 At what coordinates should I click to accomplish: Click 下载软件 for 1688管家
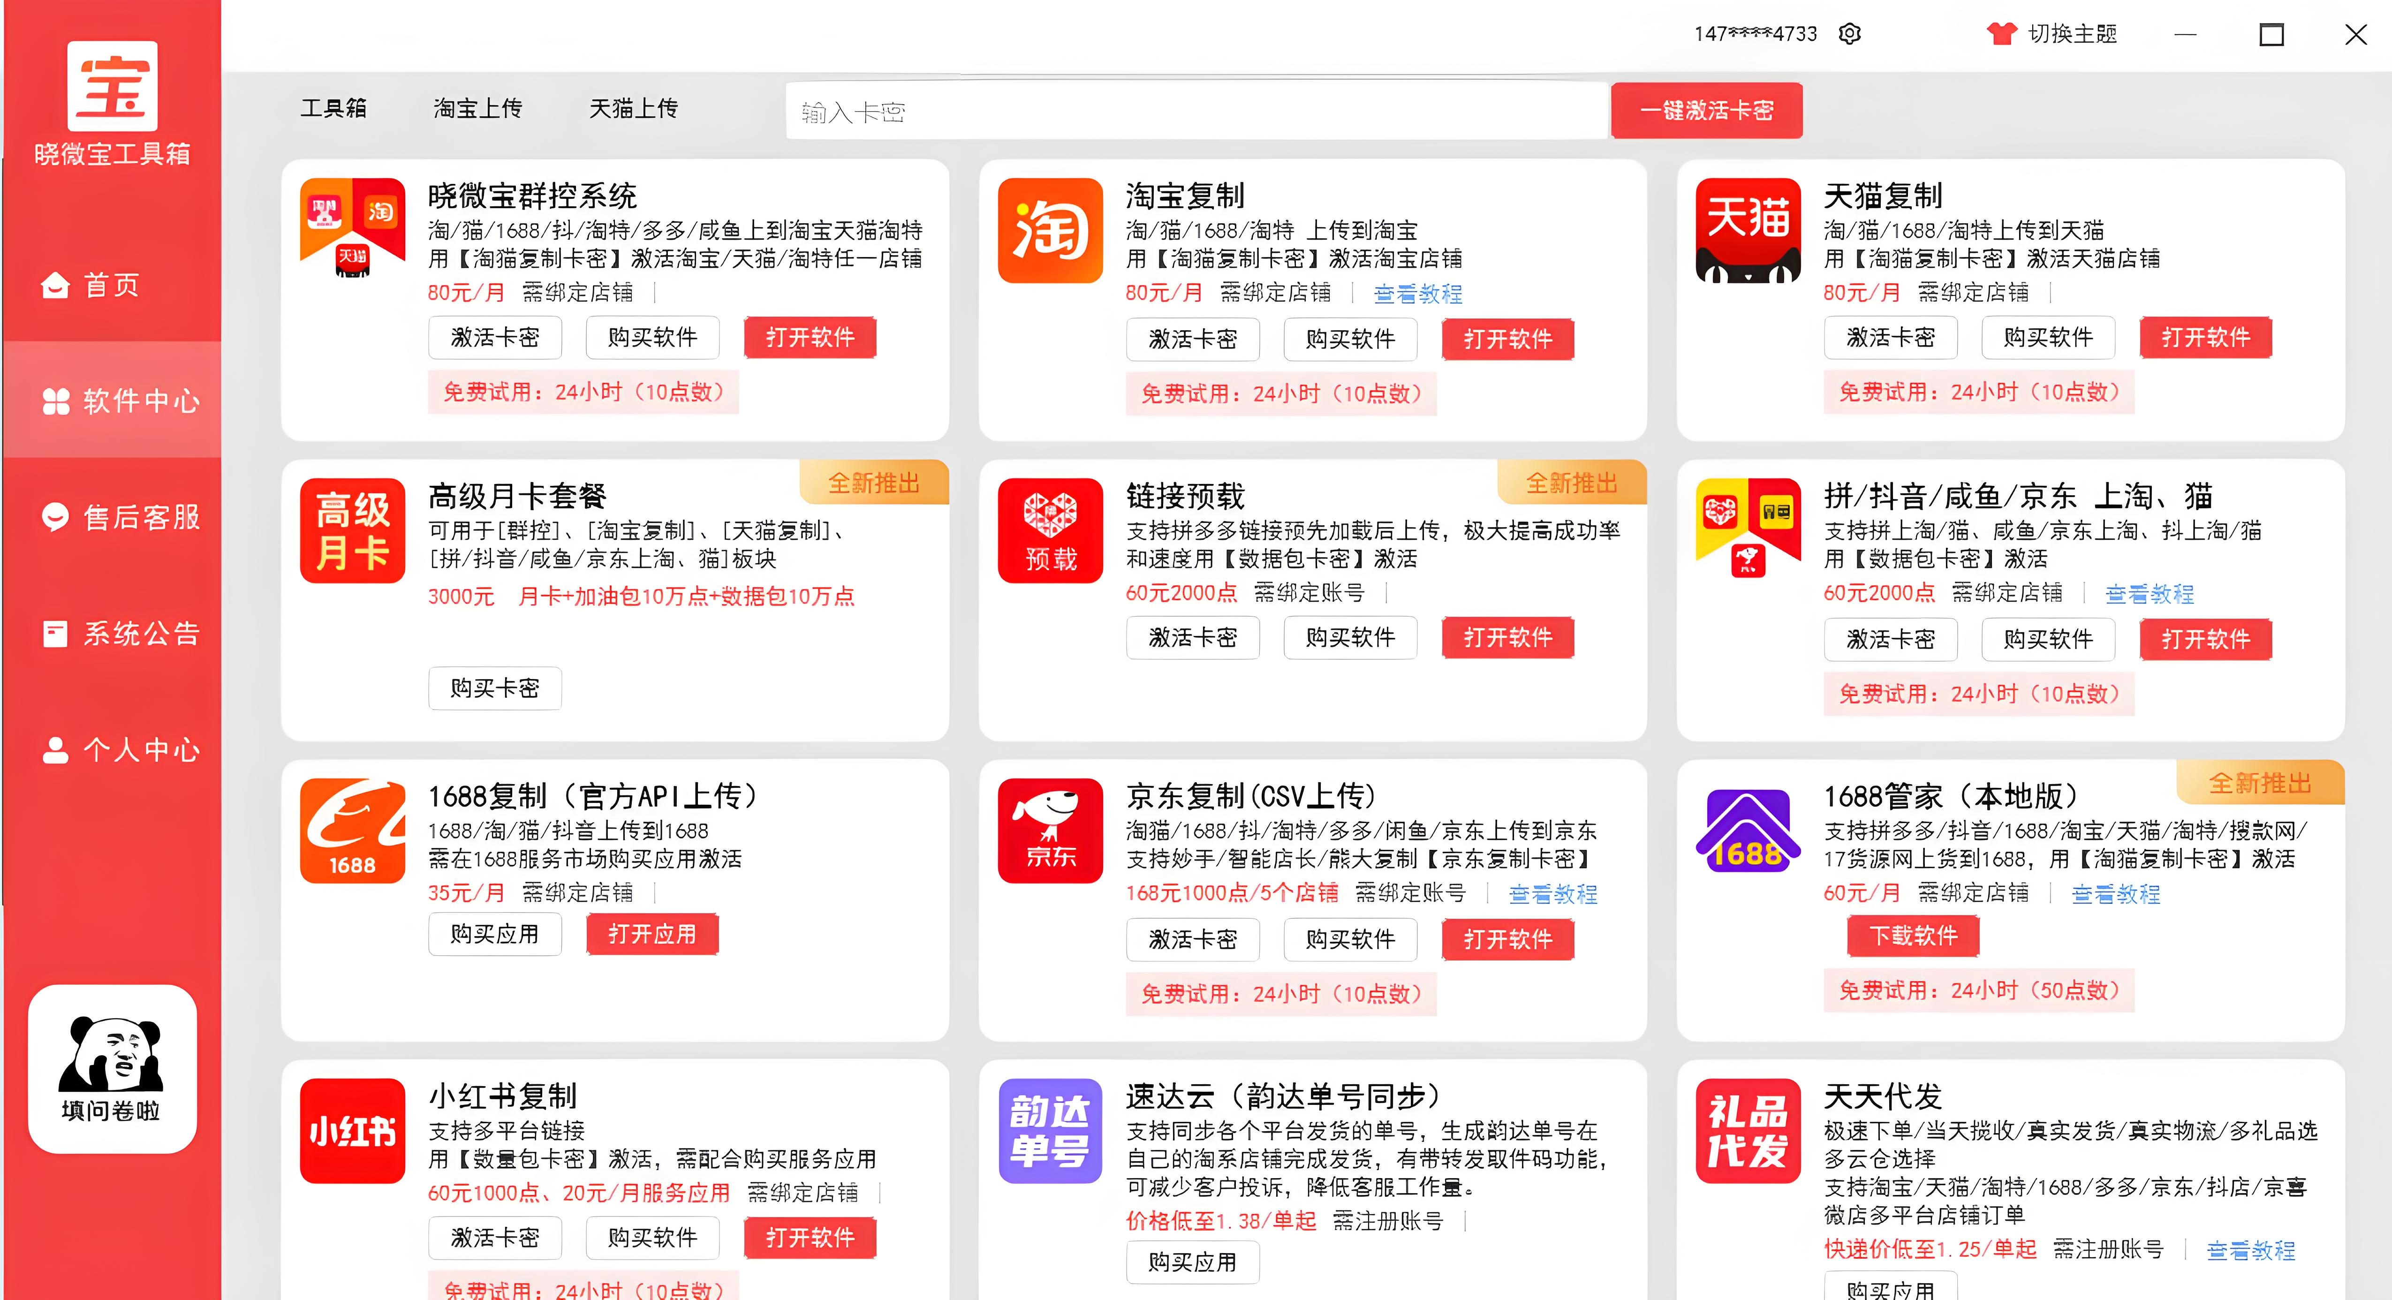tap(1913, 935)
